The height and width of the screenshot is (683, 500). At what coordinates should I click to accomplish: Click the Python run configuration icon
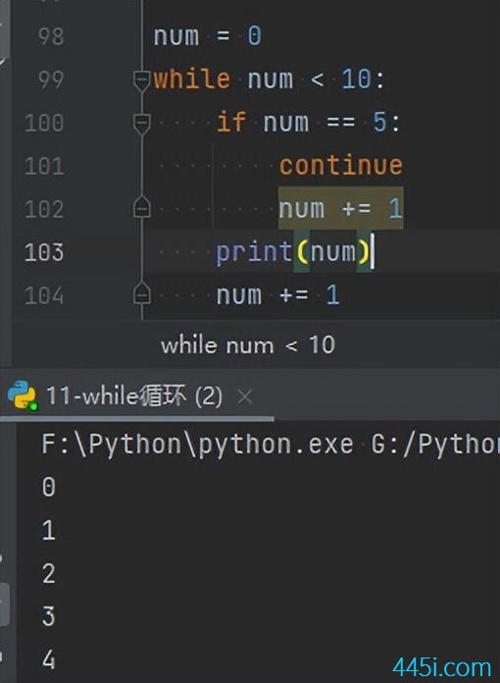click(23, 395)
